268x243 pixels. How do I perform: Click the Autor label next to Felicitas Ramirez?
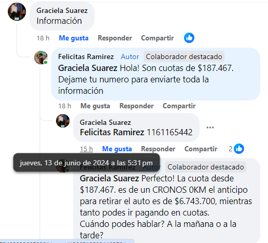point(130,56)
